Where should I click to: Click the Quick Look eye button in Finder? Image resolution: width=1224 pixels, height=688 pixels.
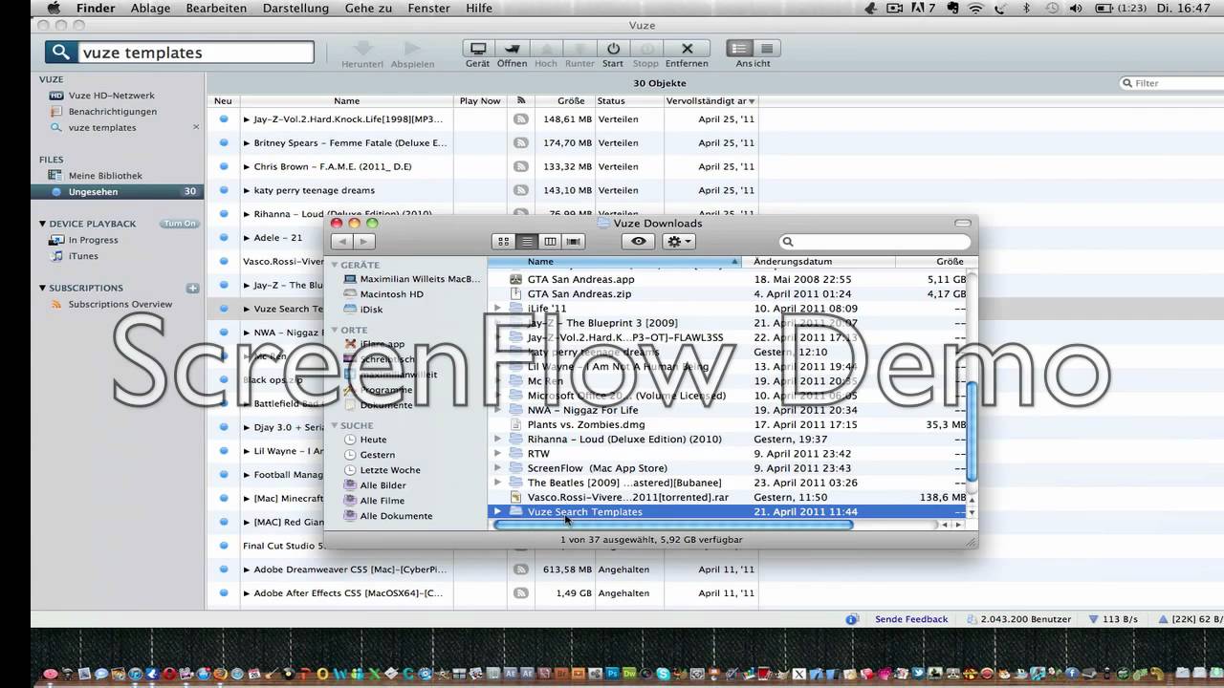point(639,242)
